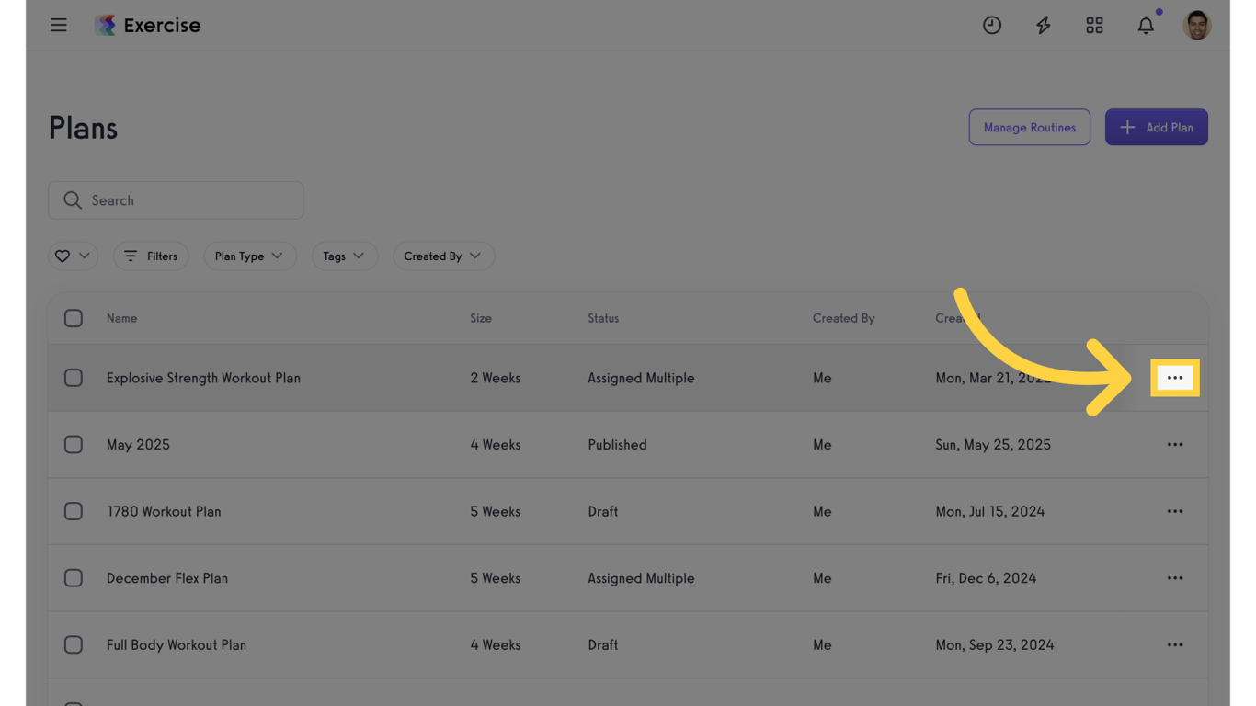Open the apps grid icon
This screenshot has height=706, width=1256.
1094,26
